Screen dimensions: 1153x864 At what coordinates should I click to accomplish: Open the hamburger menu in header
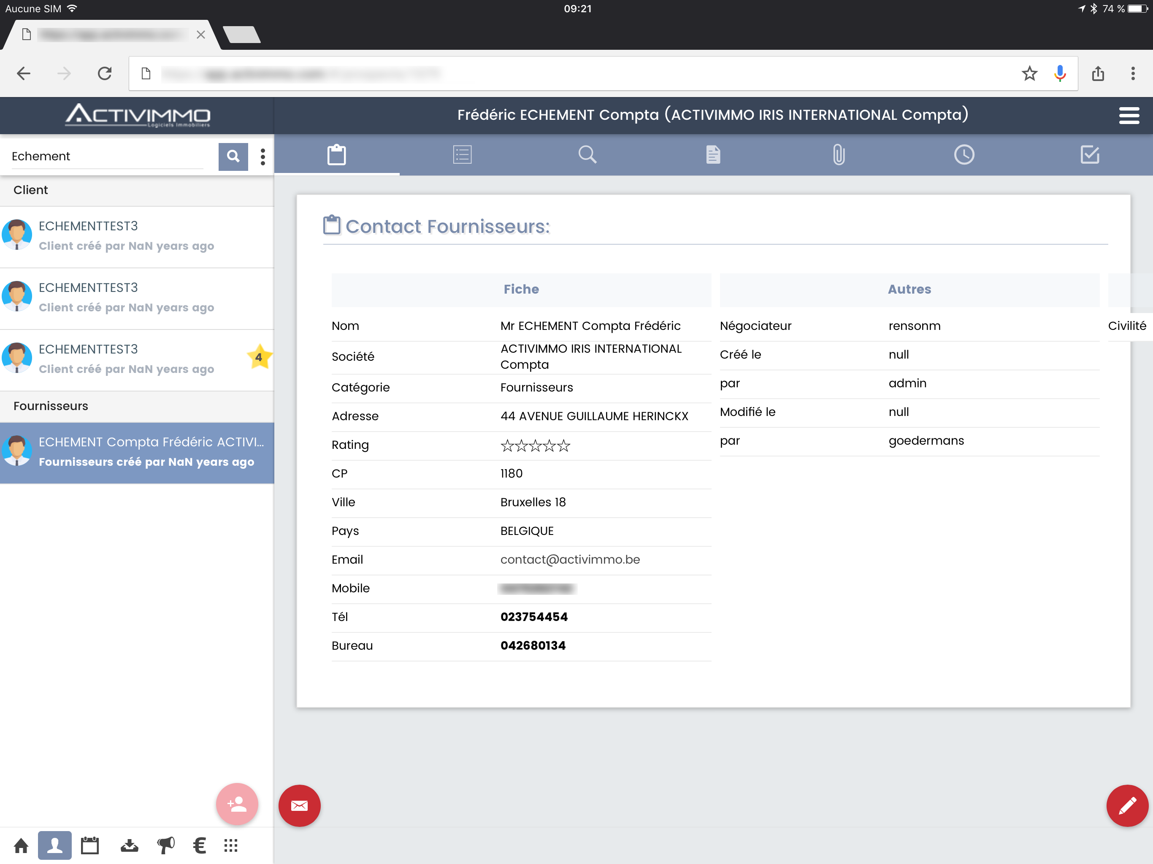1129,116
